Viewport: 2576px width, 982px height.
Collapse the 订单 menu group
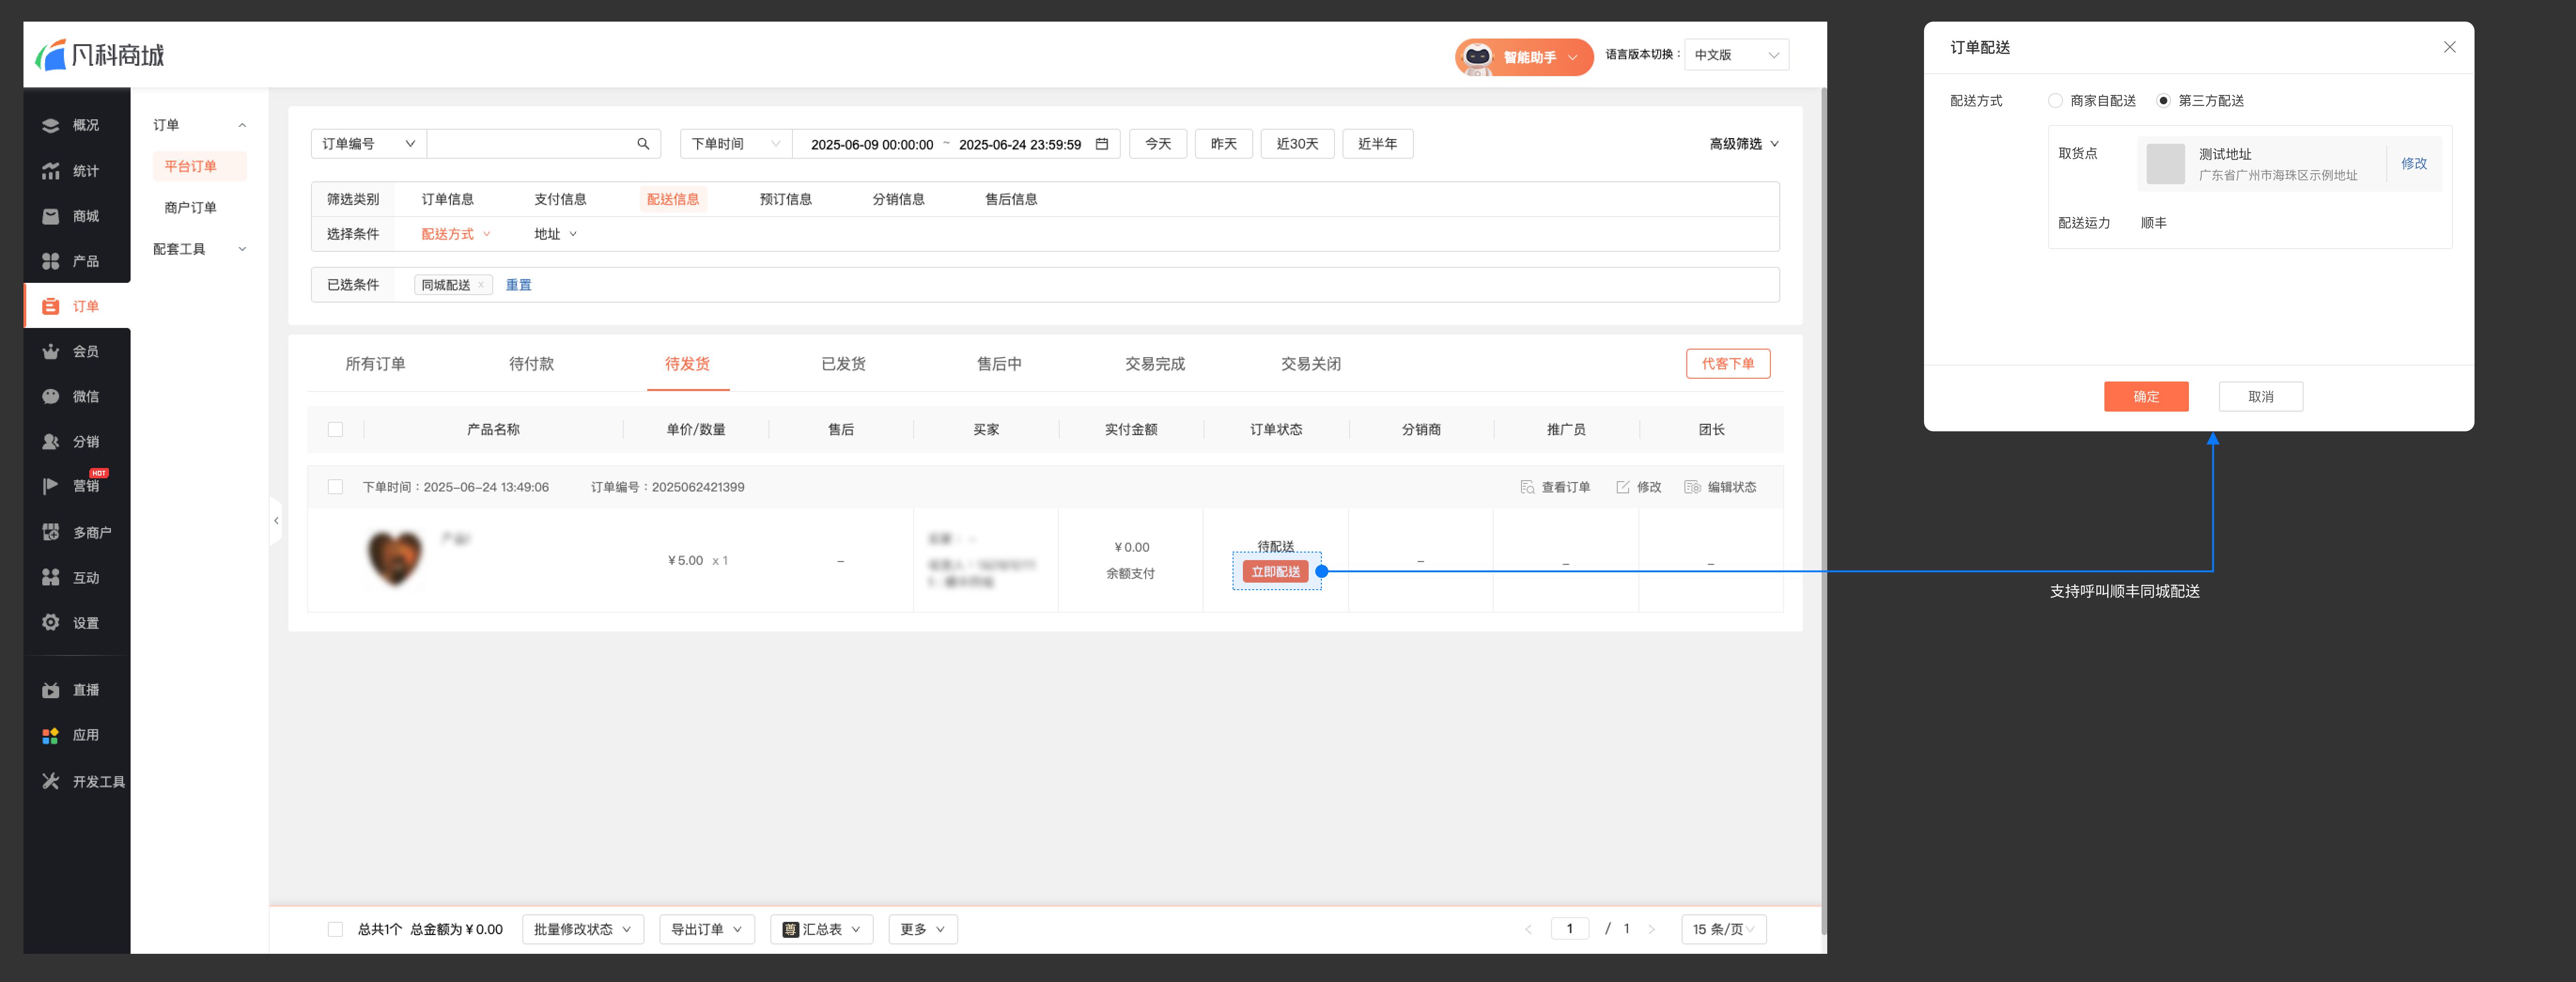coord(199,125)
